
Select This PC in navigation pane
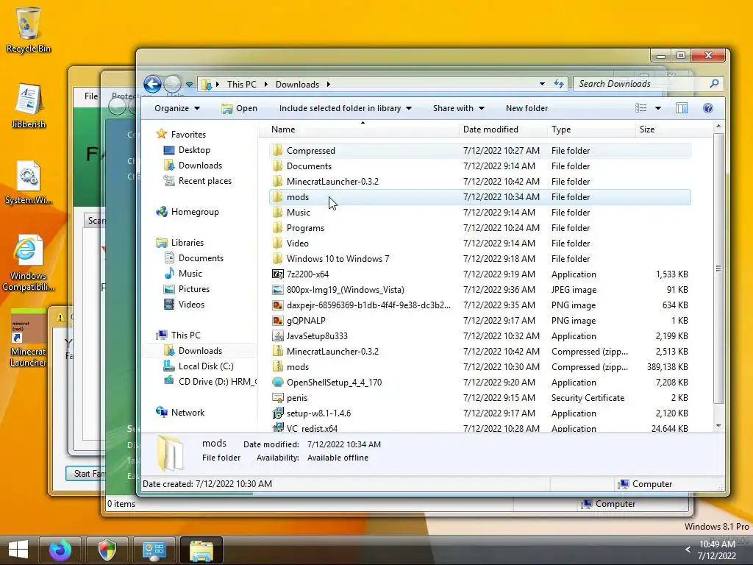[x=179, y=335]
